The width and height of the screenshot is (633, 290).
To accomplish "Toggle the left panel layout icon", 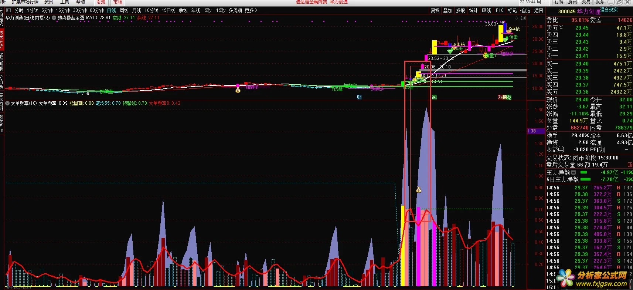I will pos(9,10).
